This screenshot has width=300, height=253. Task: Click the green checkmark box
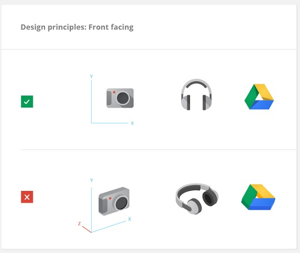click(27, 102)
